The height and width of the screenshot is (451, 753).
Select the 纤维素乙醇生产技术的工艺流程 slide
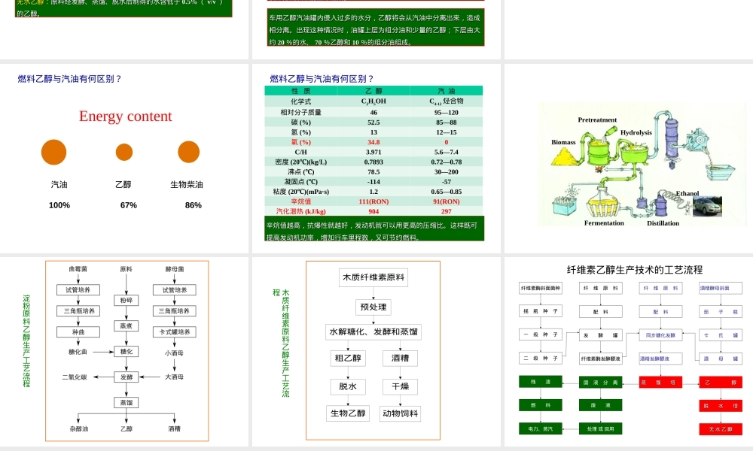point(629,351)
